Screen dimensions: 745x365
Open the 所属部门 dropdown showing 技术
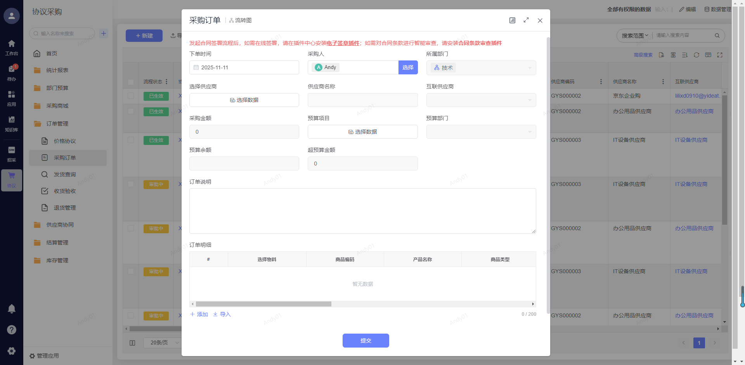[x=481, y=68]
